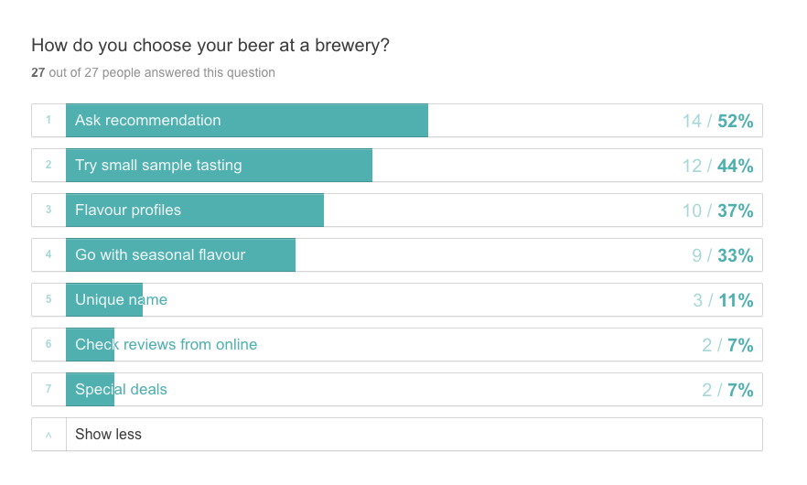Image resolution: width=807 pixels, height=485 pixels.
Task: Select the rank number 4 box
Action: tap(48, 255)
